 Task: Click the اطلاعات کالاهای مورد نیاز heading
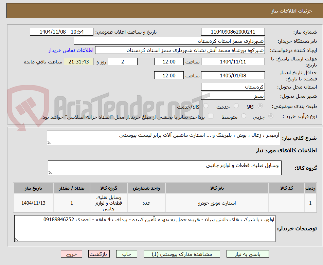[x=286, y=151]
